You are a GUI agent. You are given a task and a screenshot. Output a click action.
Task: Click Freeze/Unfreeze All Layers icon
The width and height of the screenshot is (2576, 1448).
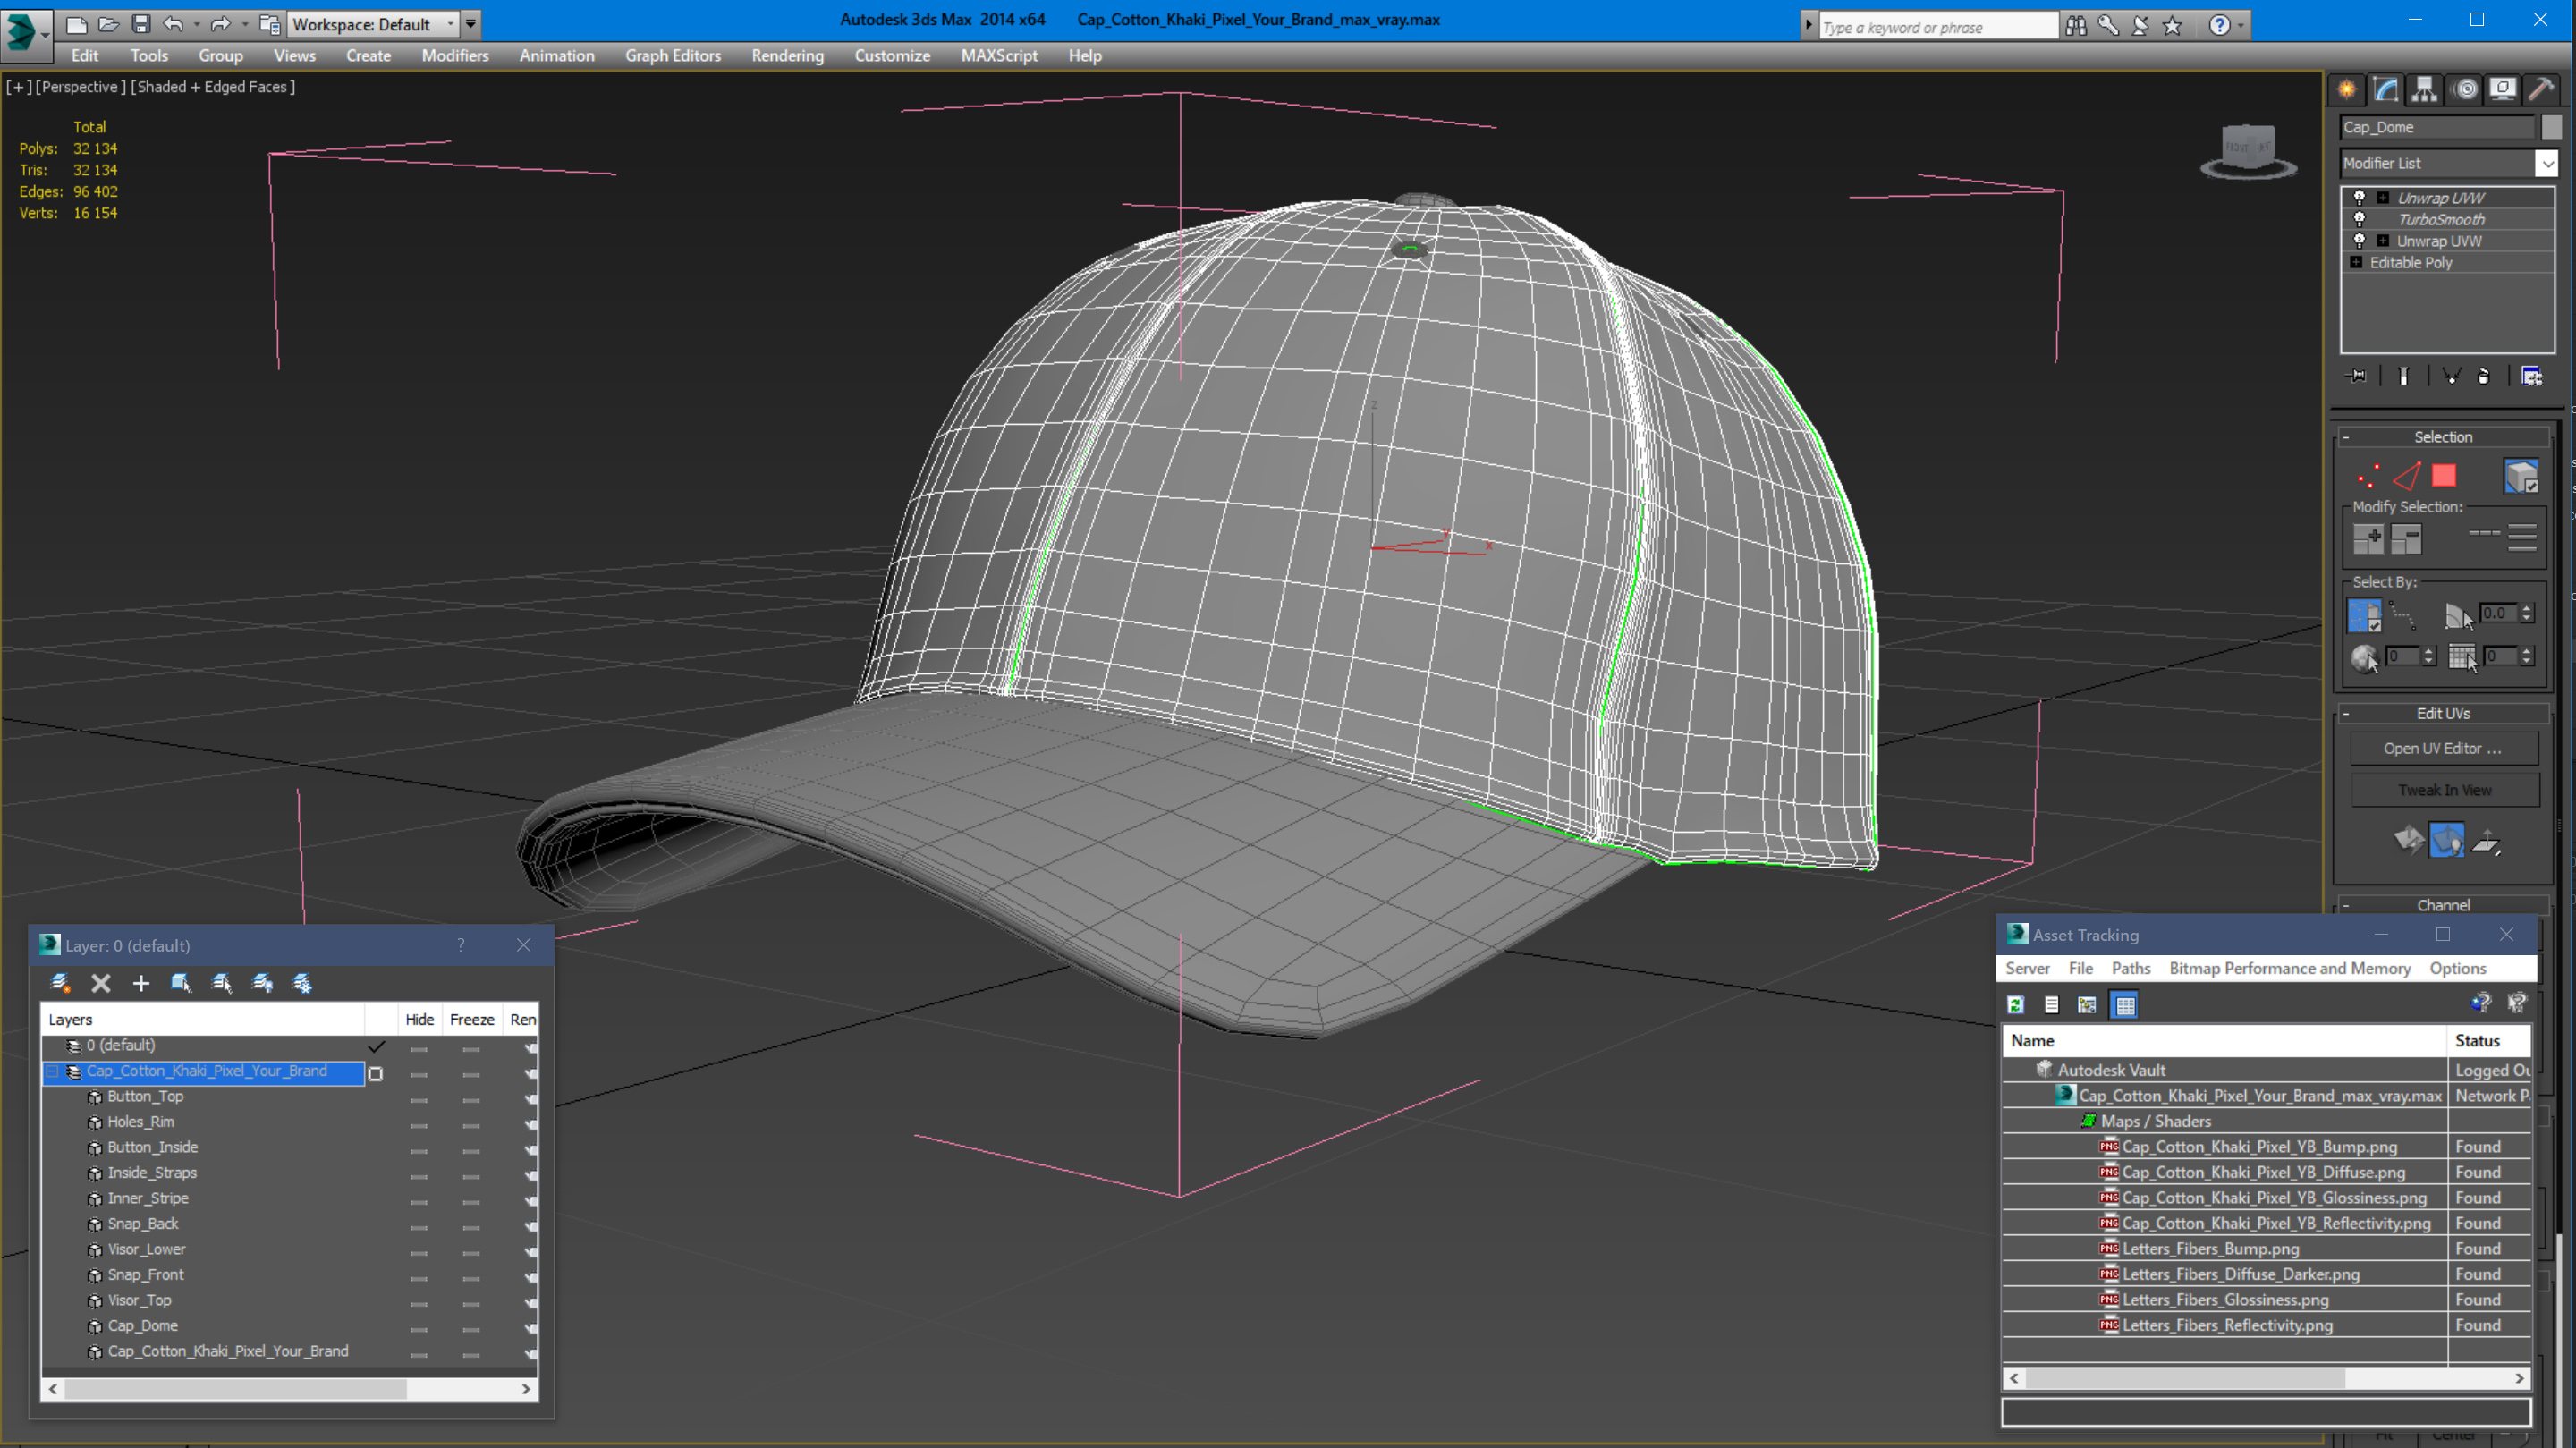[302, 983]
